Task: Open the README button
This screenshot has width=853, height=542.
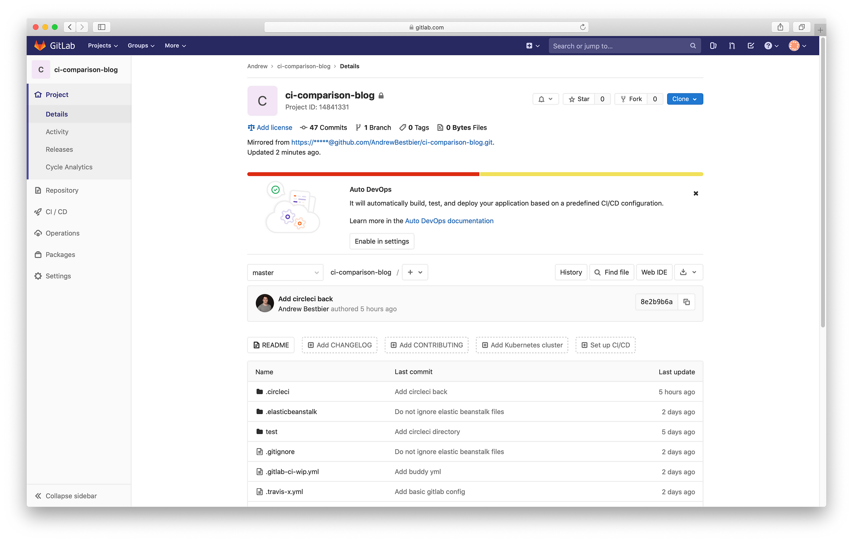Action: click(x=271, y=345)
